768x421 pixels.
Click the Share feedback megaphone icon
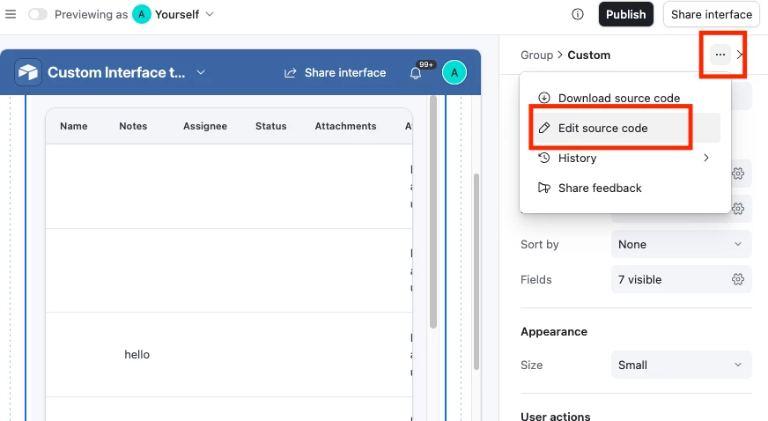(543, 188)
